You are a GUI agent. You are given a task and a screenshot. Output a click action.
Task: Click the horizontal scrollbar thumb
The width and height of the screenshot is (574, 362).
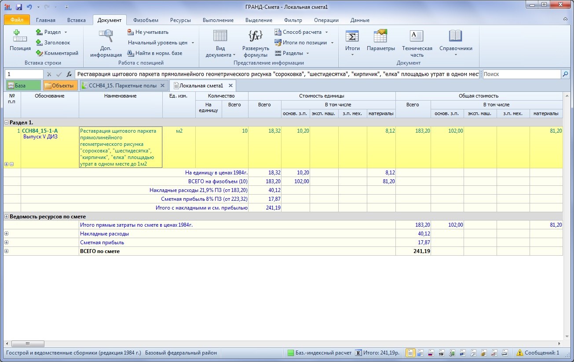tap(27, 344)
